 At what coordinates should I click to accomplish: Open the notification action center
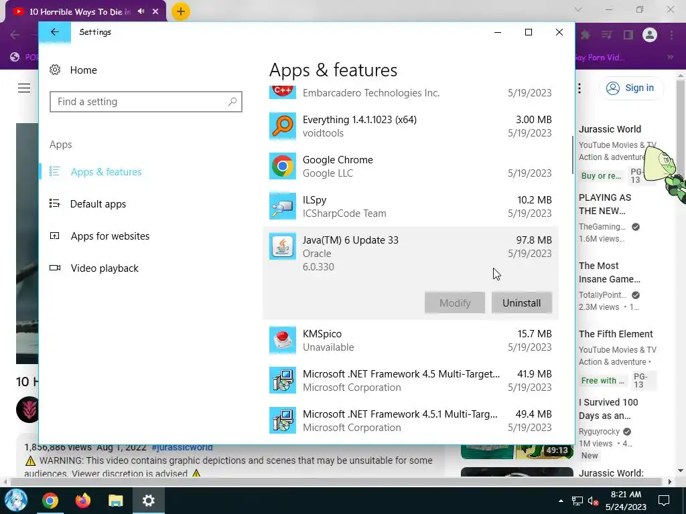tap(664, 501)
